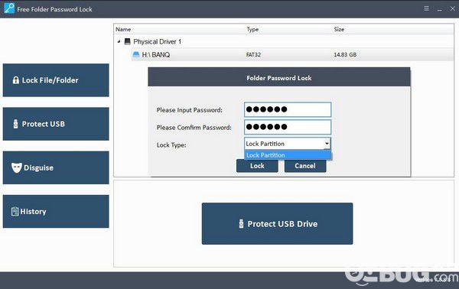Sort the list by the Size column header
This screenshot has width=459, height=289.
click(x=339, y=29)
